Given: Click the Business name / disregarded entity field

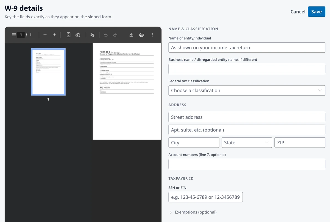Looking at the screenshot, I should (x=247, y=69).
